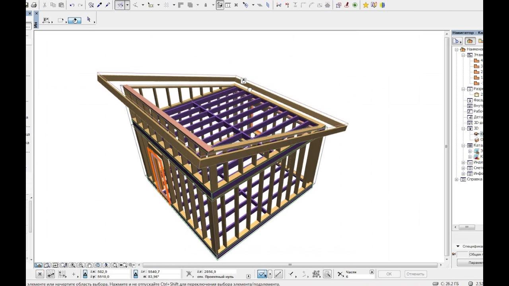The image size is (509, 286).
Task: Toggle relative coordinates Δ button for X/Y
Action: 85,274
